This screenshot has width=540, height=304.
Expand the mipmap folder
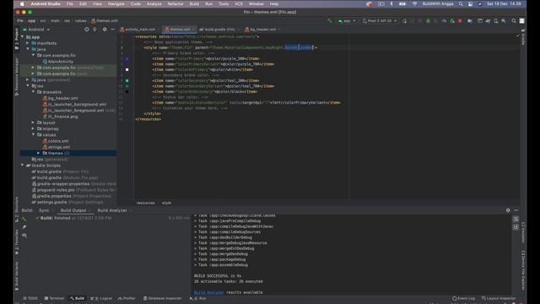34,129
